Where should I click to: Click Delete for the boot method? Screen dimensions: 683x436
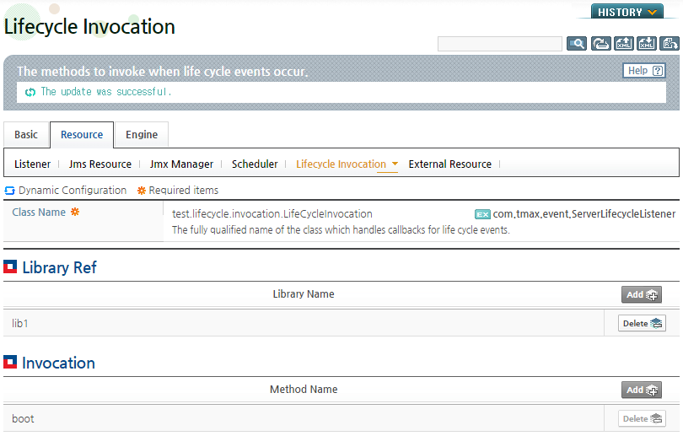tap(642, 418)
